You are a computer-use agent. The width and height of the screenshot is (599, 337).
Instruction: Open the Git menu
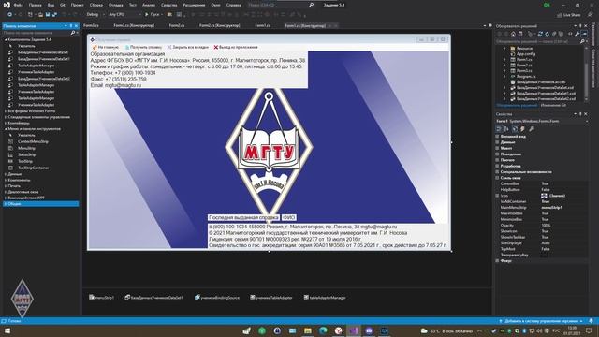pyautogui.click(x=63, y=5)
